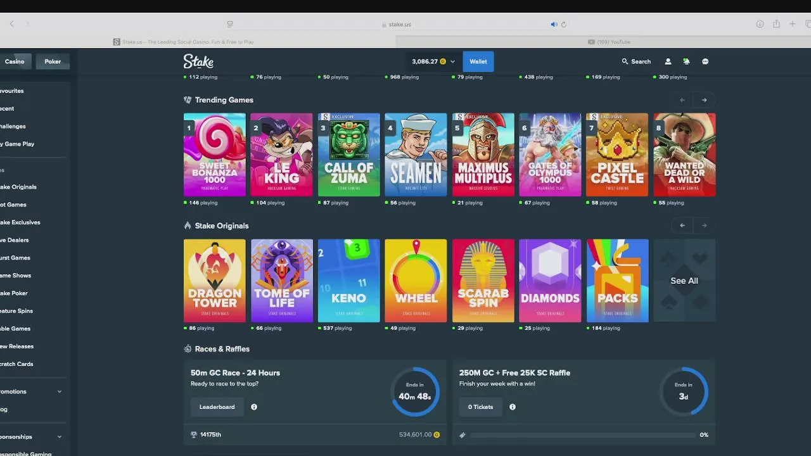Click the Trending Games heading icon
811x456 pixels.
click(x=188, y=100)
